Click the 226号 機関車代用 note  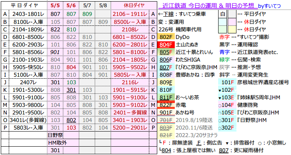[180, 29]
